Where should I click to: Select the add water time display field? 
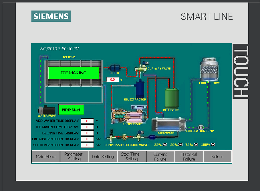[x=87, y=121]
